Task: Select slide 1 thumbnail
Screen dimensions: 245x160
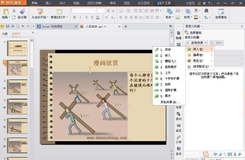Action: [x=17, y=48]
